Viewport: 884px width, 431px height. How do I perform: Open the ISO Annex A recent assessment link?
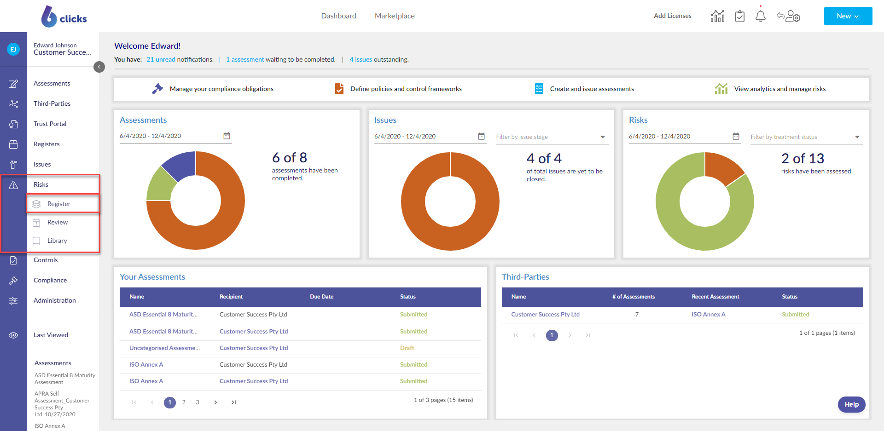click(708, 315)
